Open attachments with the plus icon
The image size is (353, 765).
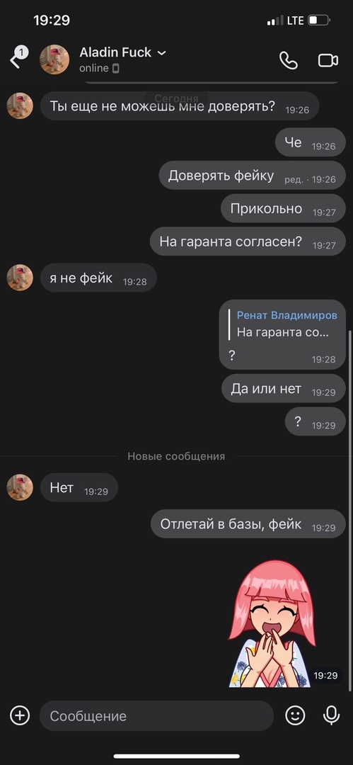pos(20,715)
